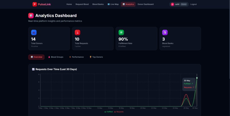Click the Donor role badge
This screenshot has height=116, width=230.
184,4
